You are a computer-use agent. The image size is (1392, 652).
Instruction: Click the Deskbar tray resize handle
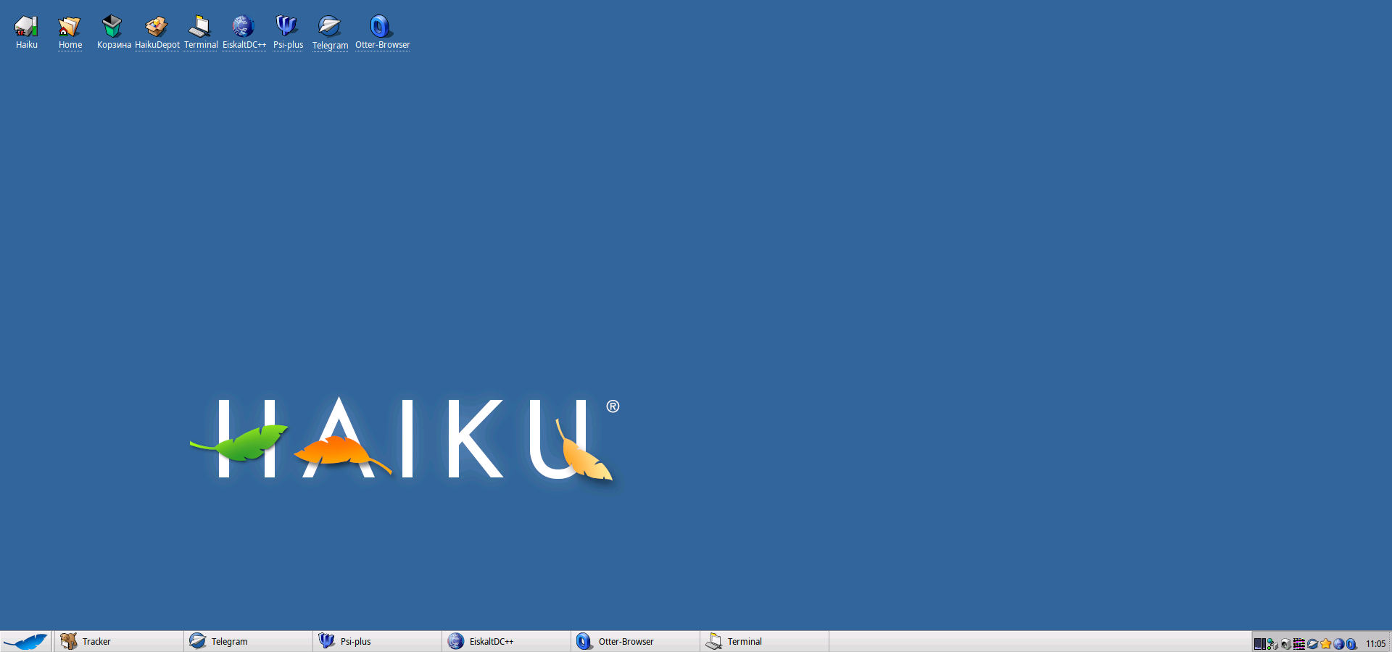1389,641
